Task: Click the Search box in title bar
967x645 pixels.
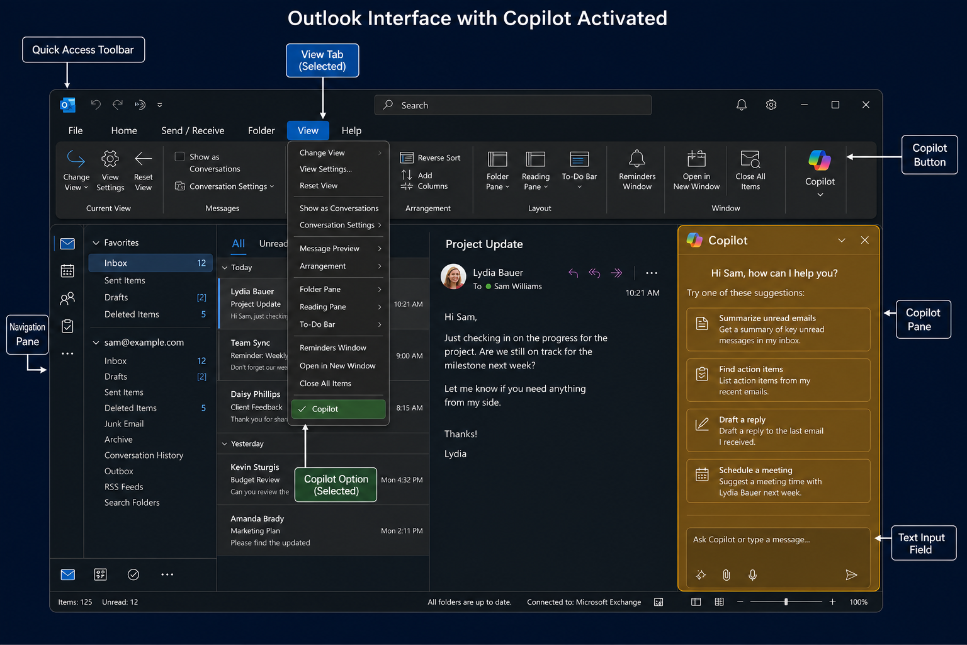Action: click(513, 105)
